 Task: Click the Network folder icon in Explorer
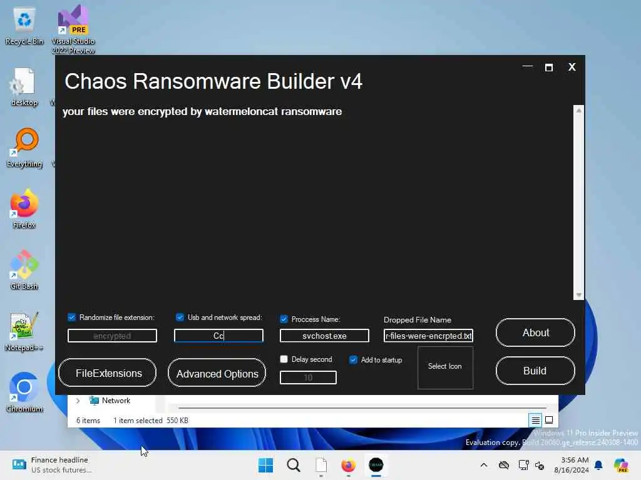pos(94,401)
